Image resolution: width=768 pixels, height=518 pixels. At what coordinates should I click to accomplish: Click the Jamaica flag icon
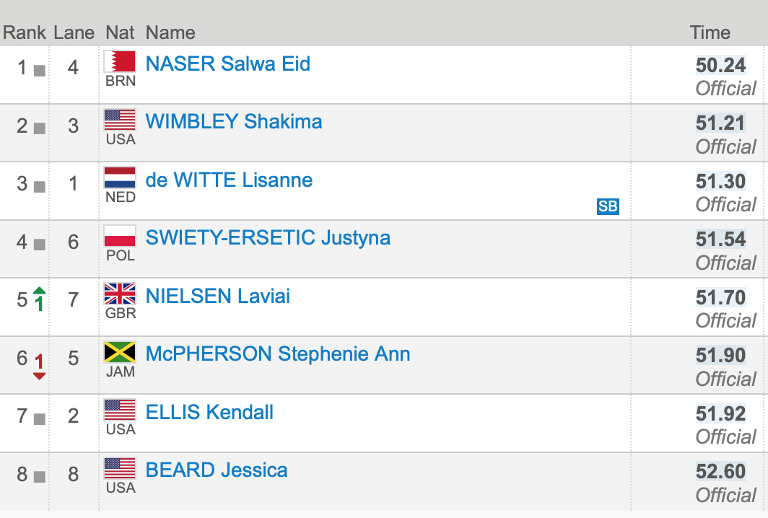[x=120, y=352]
